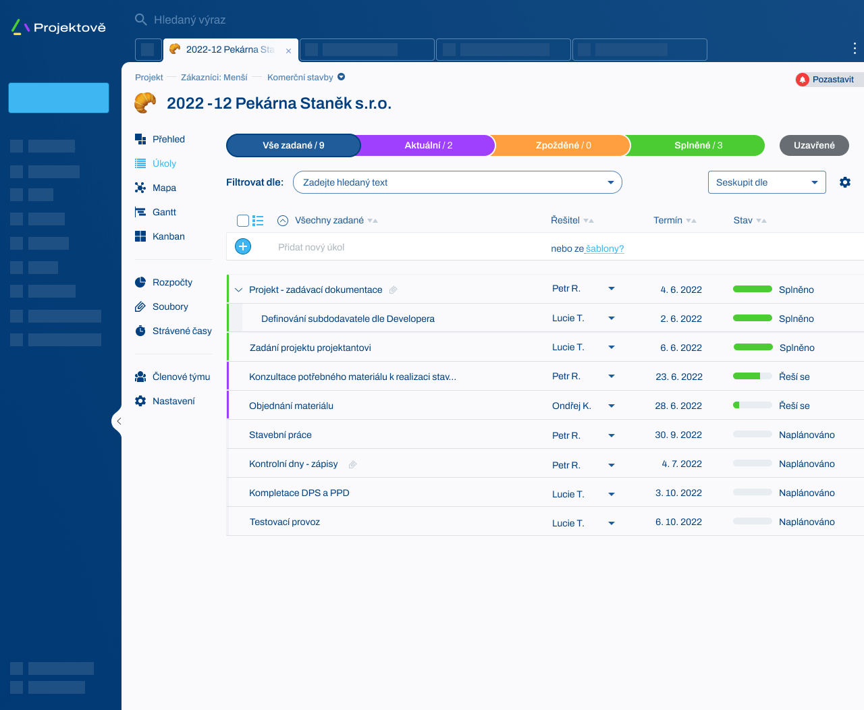Click attachment icon on Kontrolní dny - zápisy

coord(352,464)
